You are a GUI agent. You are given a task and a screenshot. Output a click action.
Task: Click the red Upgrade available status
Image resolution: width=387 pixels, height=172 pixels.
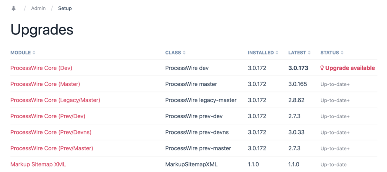tap(350, 68)
